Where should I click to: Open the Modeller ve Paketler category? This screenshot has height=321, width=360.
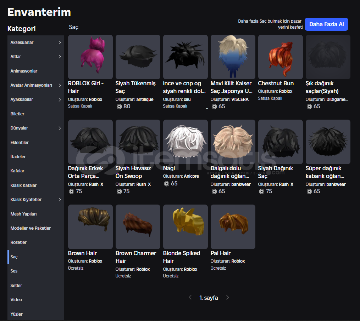click(x=36, y=228)
